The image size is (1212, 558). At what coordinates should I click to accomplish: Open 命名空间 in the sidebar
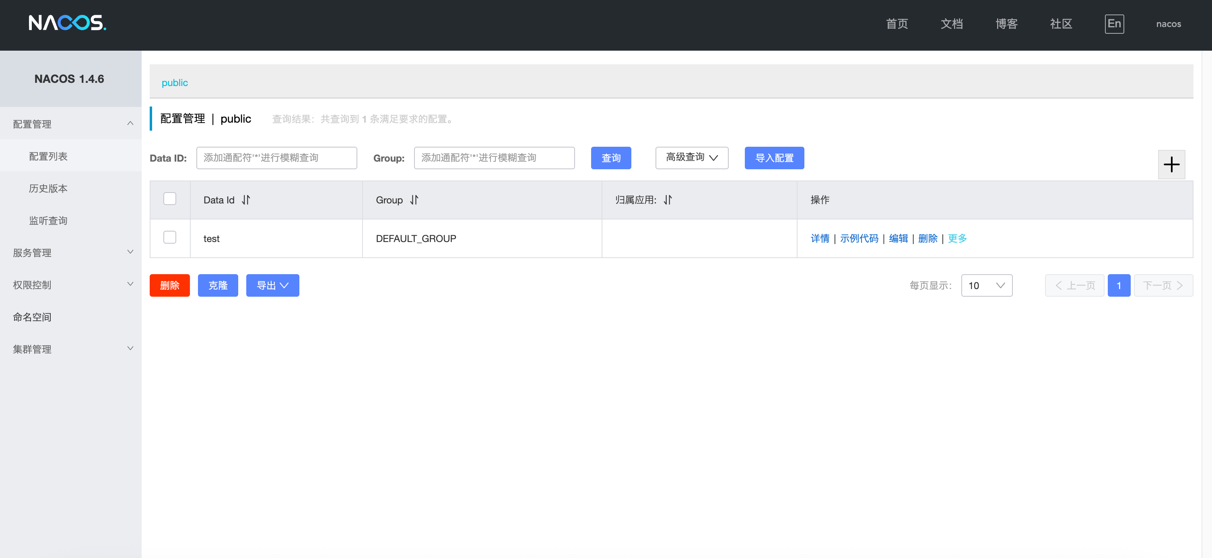32,317
